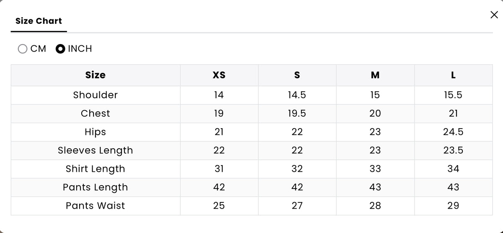Click the XS column header
The image size is (503, 233).
pyautogui.click(x=219, y=75)
